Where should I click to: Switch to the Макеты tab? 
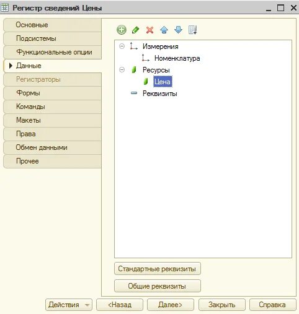click(x=53, y=120)
